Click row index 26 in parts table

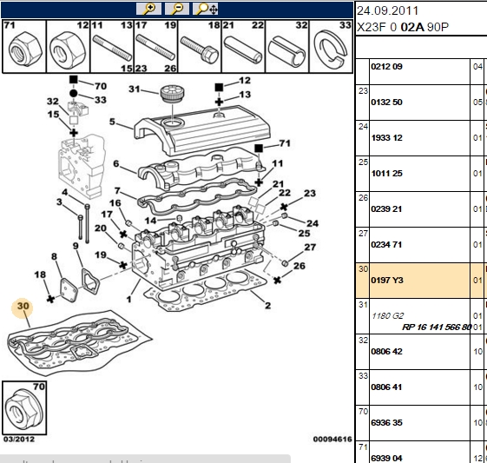(x=363, y=198)
